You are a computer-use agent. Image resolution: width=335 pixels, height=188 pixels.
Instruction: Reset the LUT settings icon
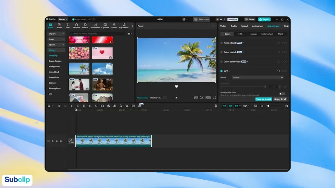coord(278,71)
